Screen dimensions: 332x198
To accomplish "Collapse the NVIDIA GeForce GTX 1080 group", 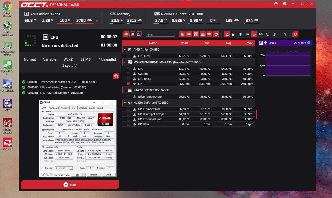I will [x=125, y=103].
